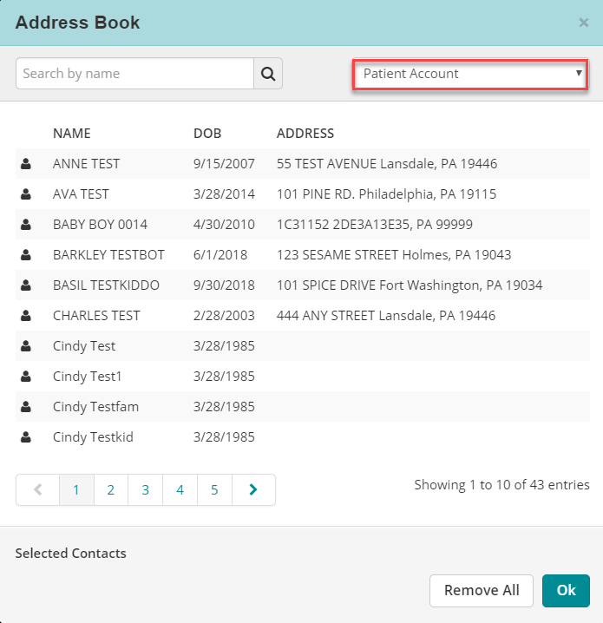The image size is (603, 623).
Task: Click address 101 SPICE DRIVE Fort Washington
Action: [x=410, y=285]
